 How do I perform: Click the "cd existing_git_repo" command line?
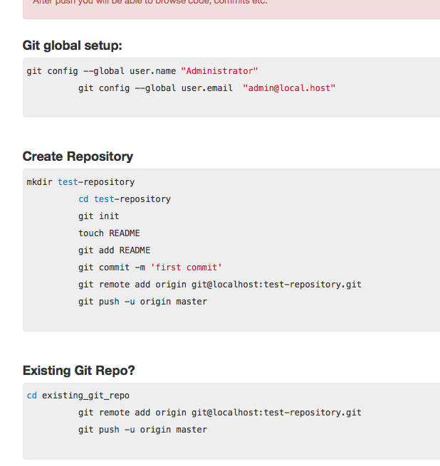tap(78, 396)
